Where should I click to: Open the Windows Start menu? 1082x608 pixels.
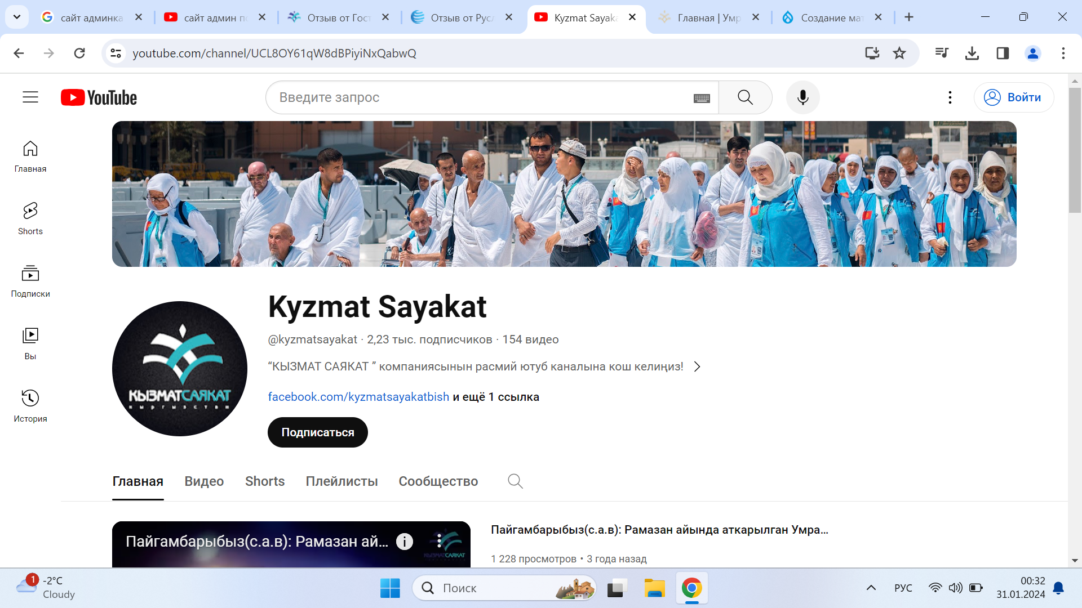[x=390, y=588]
